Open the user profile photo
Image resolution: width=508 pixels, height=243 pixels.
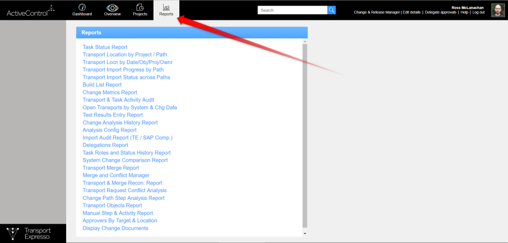click(x=498, y=10)
